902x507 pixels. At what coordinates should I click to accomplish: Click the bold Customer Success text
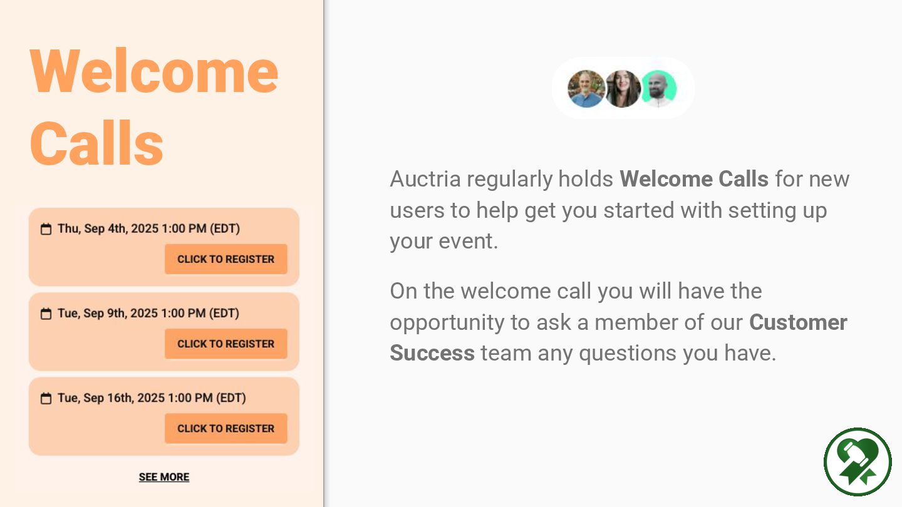coord(618,337)
